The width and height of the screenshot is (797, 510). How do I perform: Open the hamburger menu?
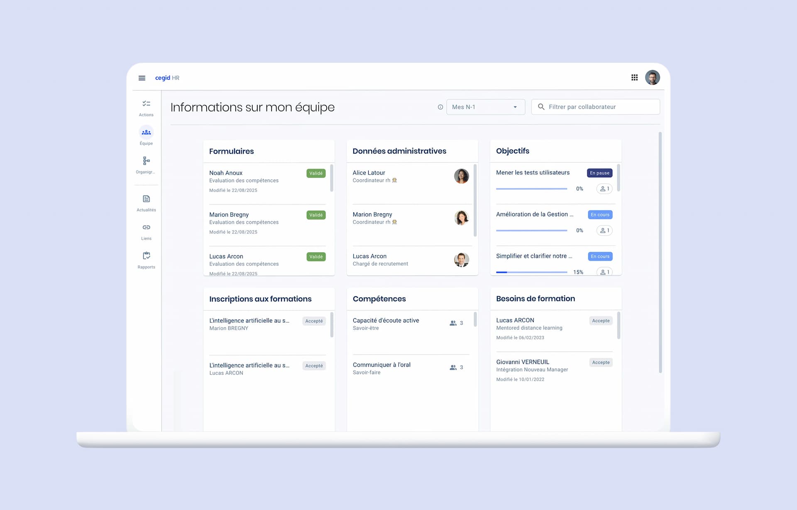[x=142, y=78]
